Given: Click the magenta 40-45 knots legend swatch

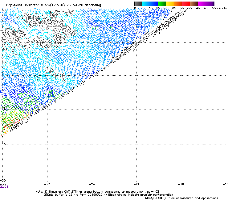Looking at the screenshot, I should [x=202, y=4].
